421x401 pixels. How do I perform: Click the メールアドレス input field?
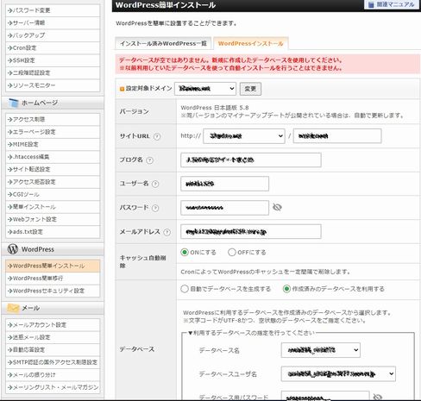[251, 231]
